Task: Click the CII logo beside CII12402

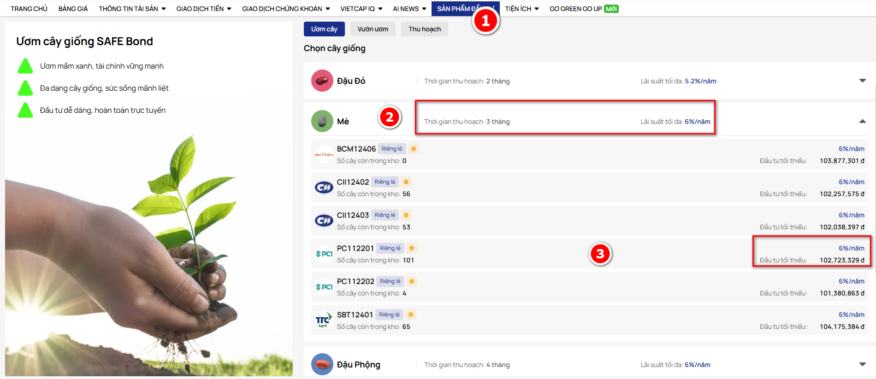Action: (x=324, y=188)
